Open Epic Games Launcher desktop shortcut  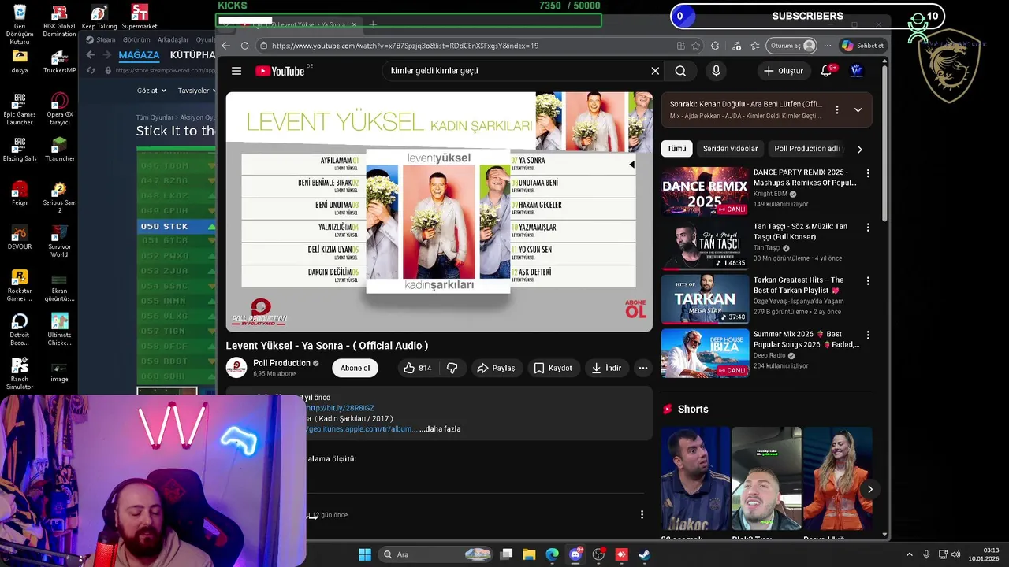(20, 109)
